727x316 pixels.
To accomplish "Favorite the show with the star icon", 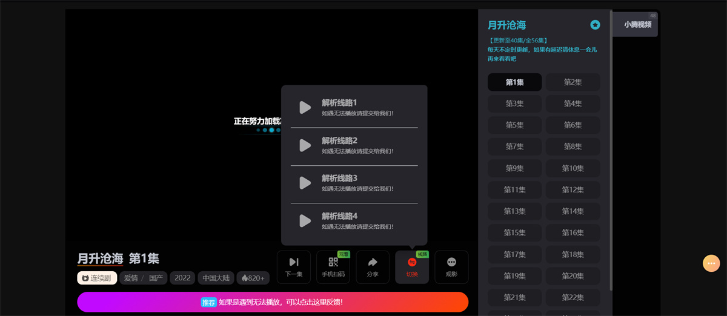I will tap(595, 25).
